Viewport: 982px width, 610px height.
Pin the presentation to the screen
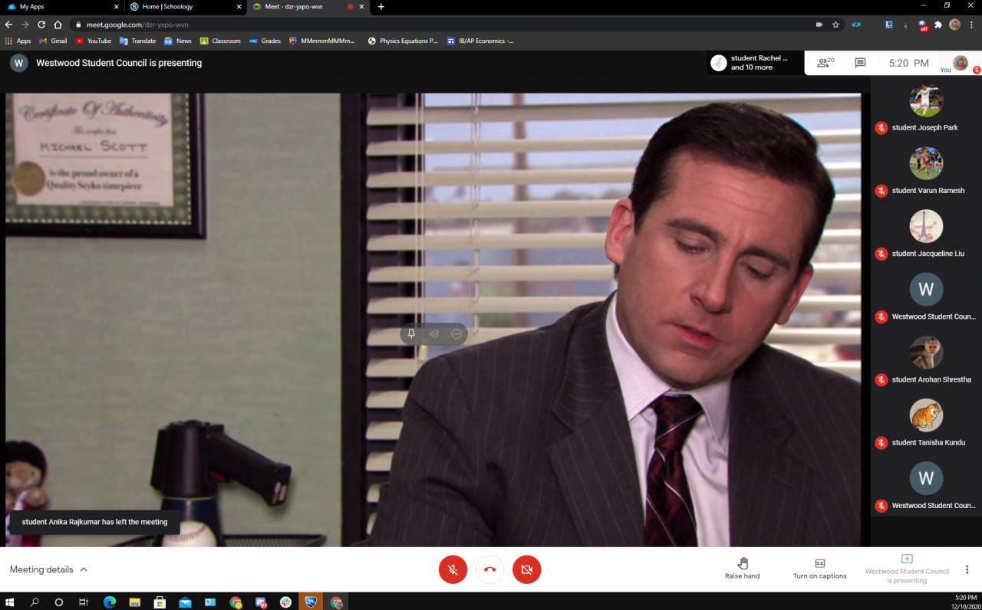[x=411, y=334]
